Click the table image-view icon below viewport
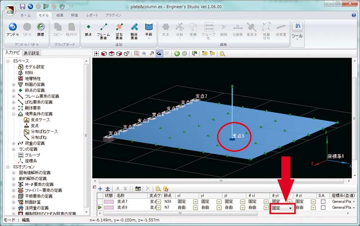Screen dimensions: 360x226 [138, 189]
